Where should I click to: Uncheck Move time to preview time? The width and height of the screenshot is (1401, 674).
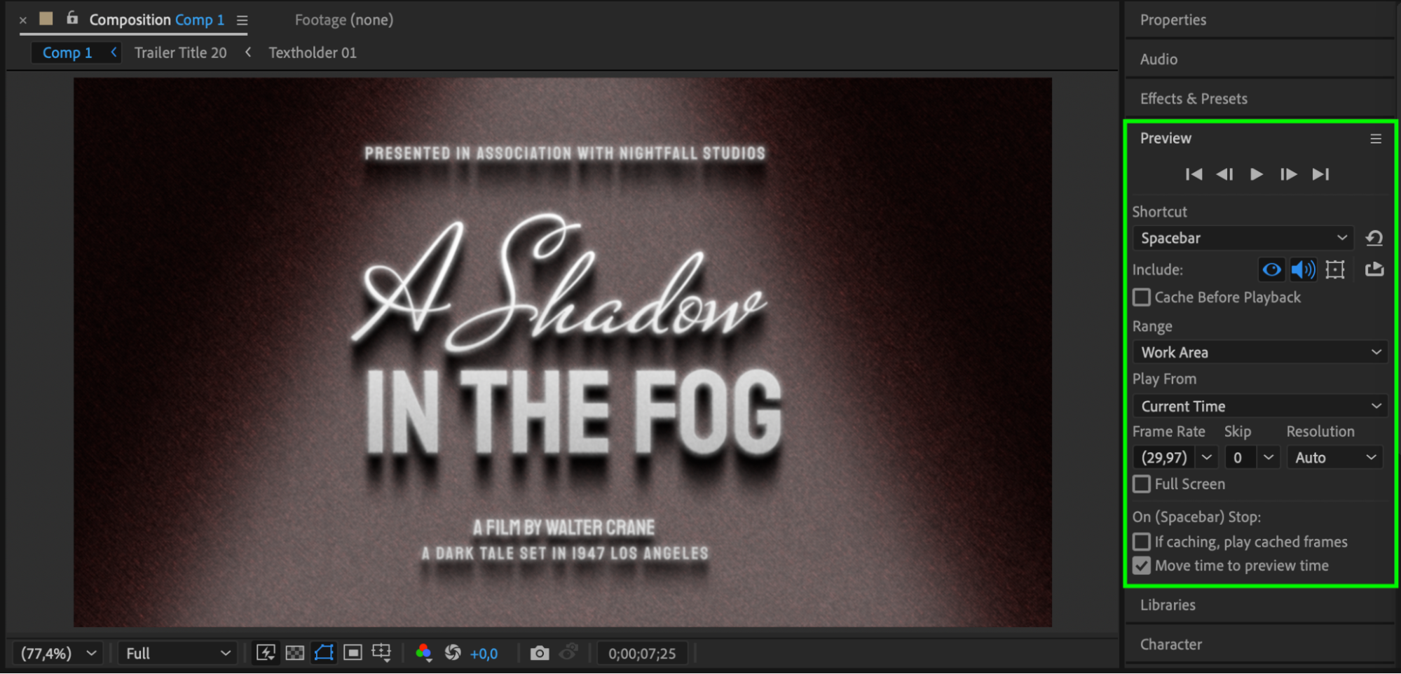1142,566
